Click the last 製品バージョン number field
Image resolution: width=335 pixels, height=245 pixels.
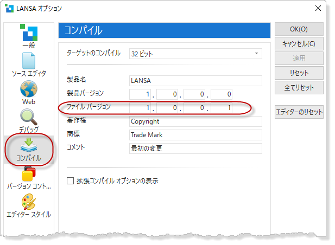tap(222, 94)
